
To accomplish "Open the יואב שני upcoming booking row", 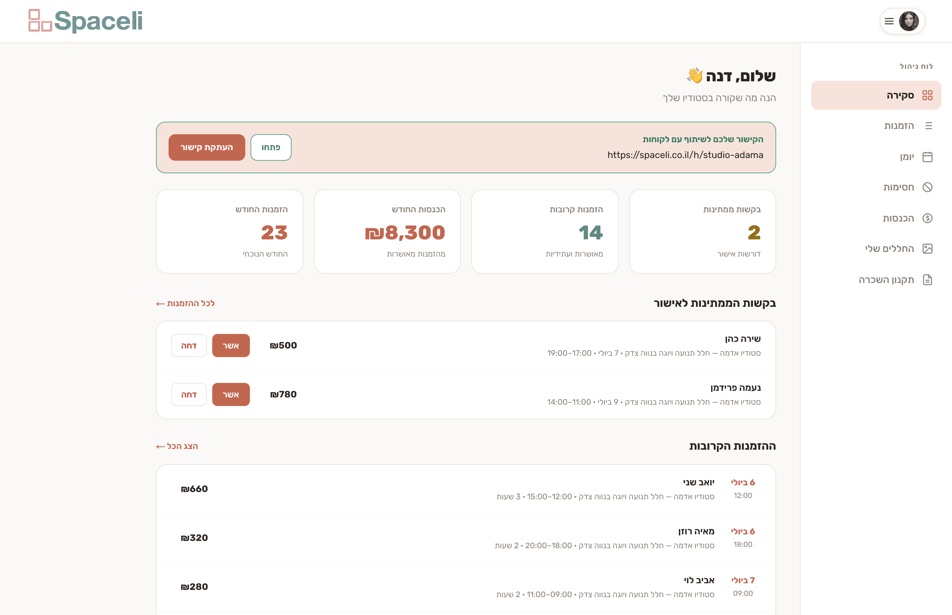I will [466, 489].
